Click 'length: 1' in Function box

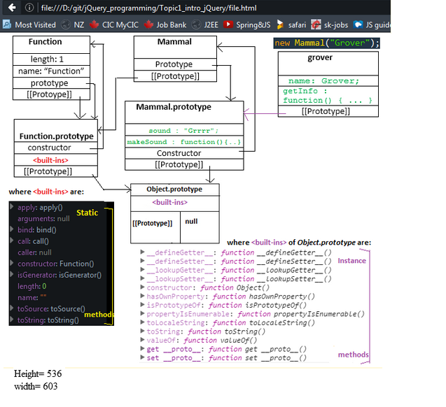tap(47, 59)
